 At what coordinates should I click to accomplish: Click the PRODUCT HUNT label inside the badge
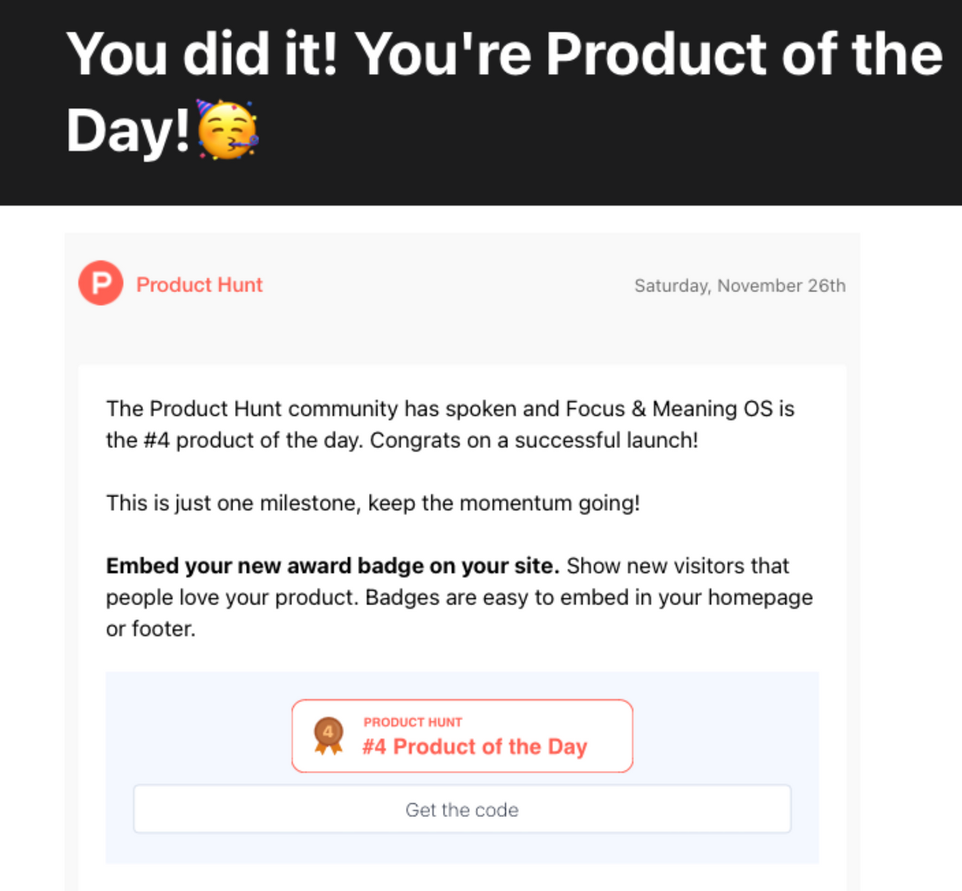pyautogui.click(x=413, y=722)
